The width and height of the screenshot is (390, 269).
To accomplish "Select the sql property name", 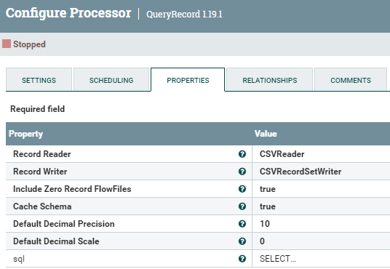I will point(19,259).
